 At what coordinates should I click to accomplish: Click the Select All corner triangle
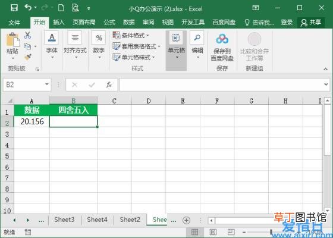[x=10, y=101]
